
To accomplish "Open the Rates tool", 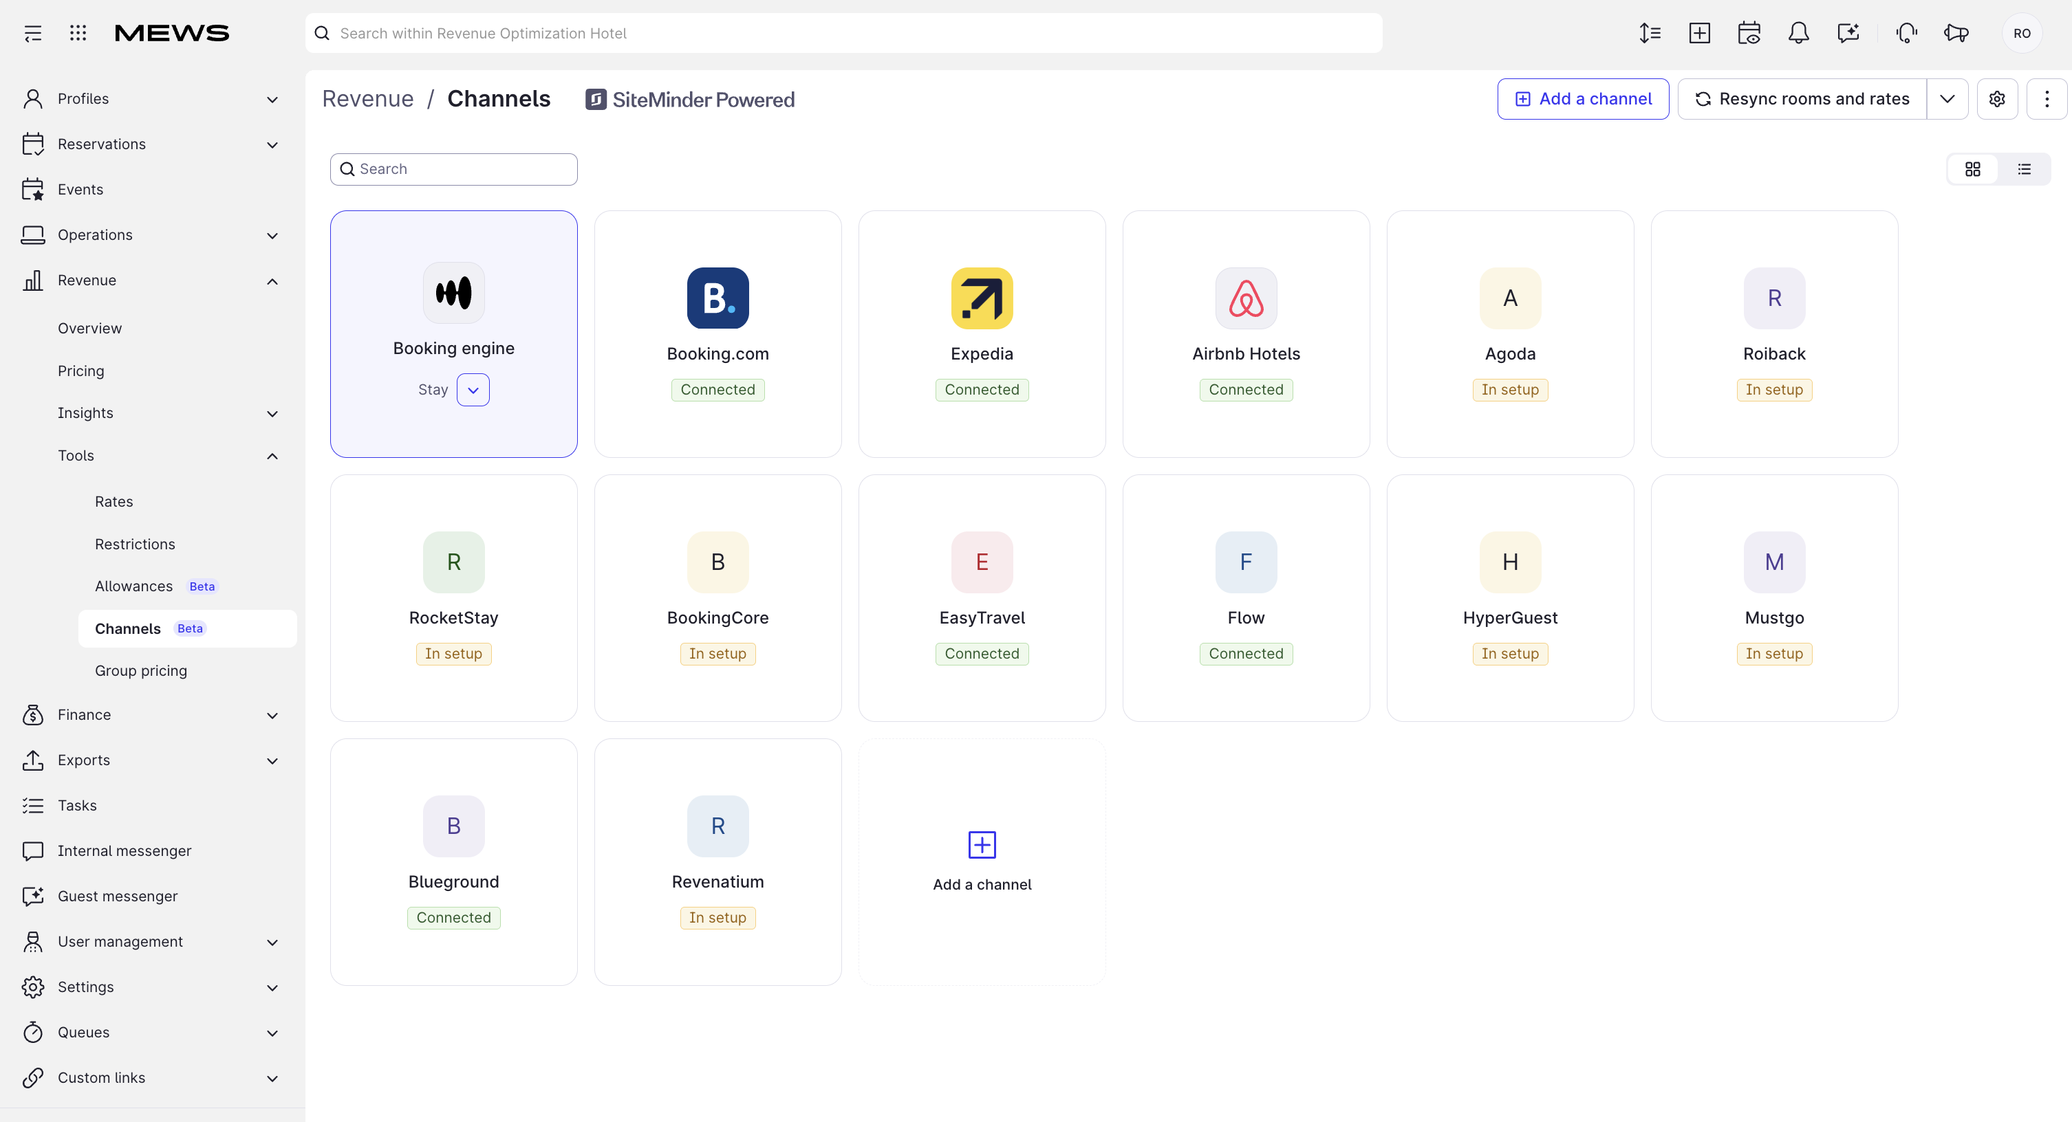I will tap(114, 501).
